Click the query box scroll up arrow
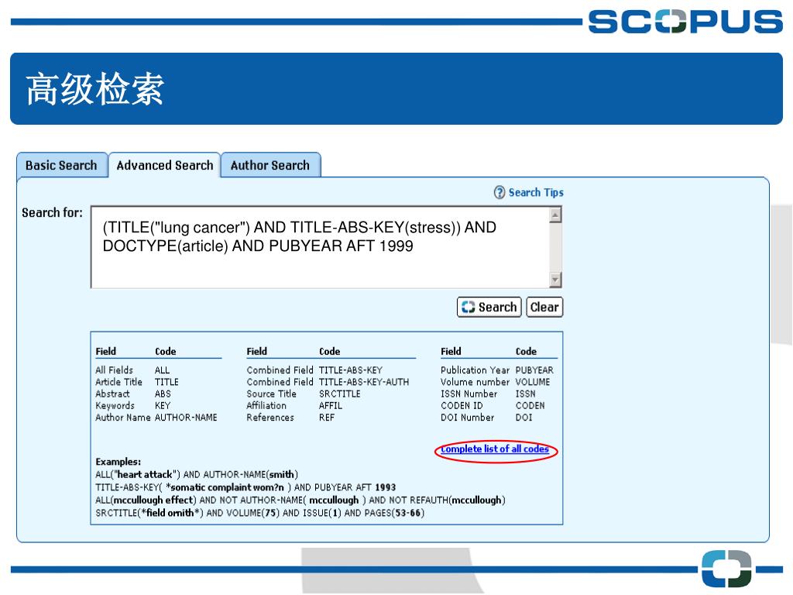Viewport: 793px width, 595px height. [555, 215]
